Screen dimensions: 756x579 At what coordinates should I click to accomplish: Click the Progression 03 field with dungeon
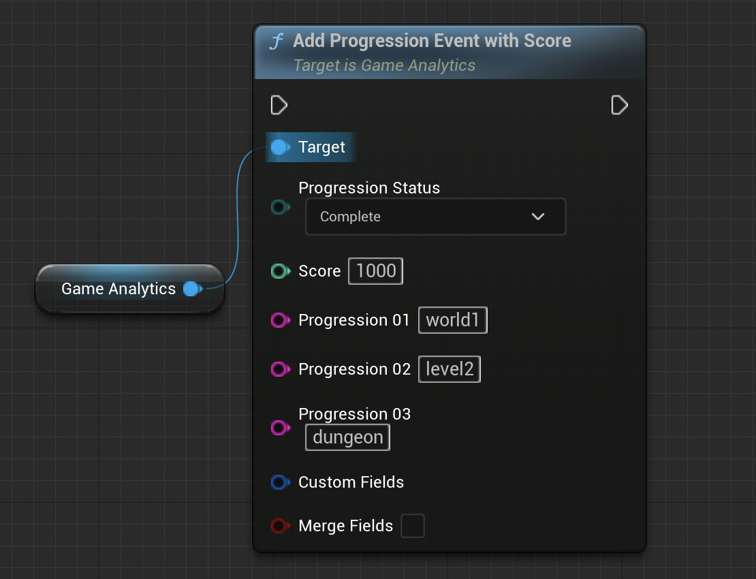coord(347,437)
